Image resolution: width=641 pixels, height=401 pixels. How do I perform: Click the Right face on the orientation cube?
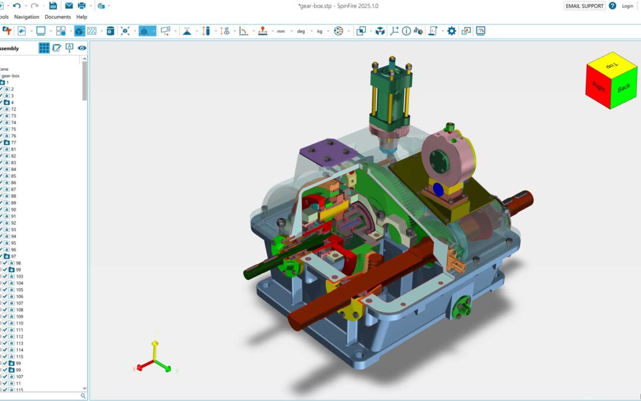598,88
